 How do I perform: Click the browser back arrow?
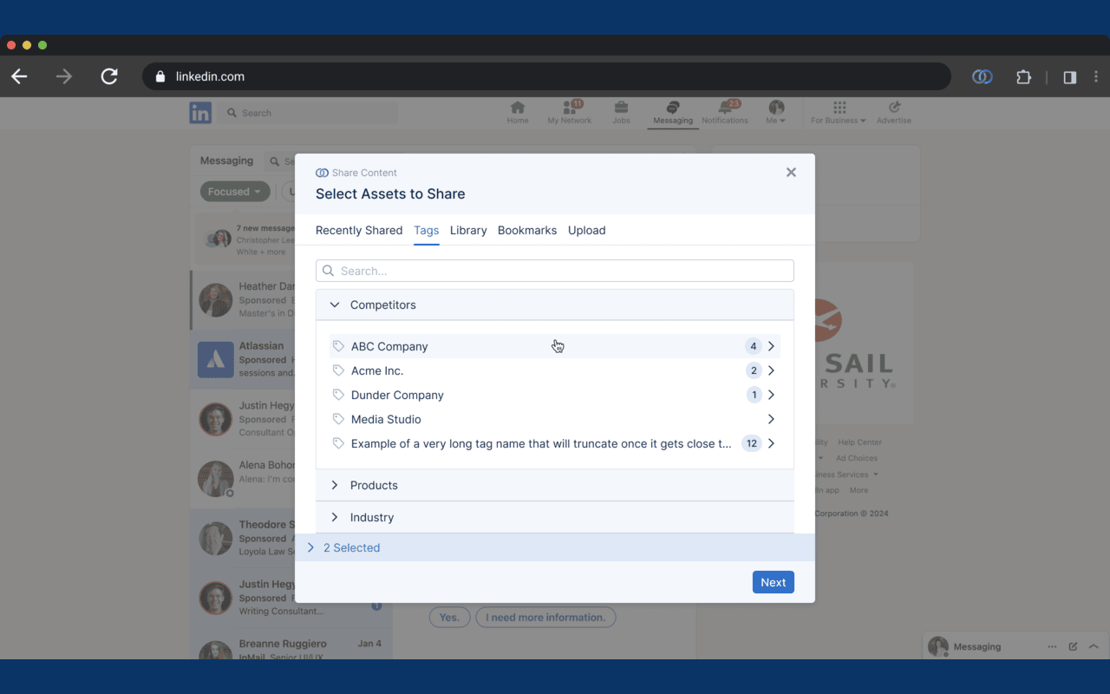[x=19, y=76]
